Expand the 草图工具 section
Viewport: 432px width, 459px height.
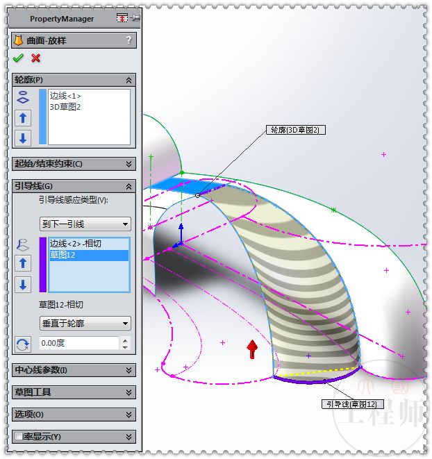[128, 392]
